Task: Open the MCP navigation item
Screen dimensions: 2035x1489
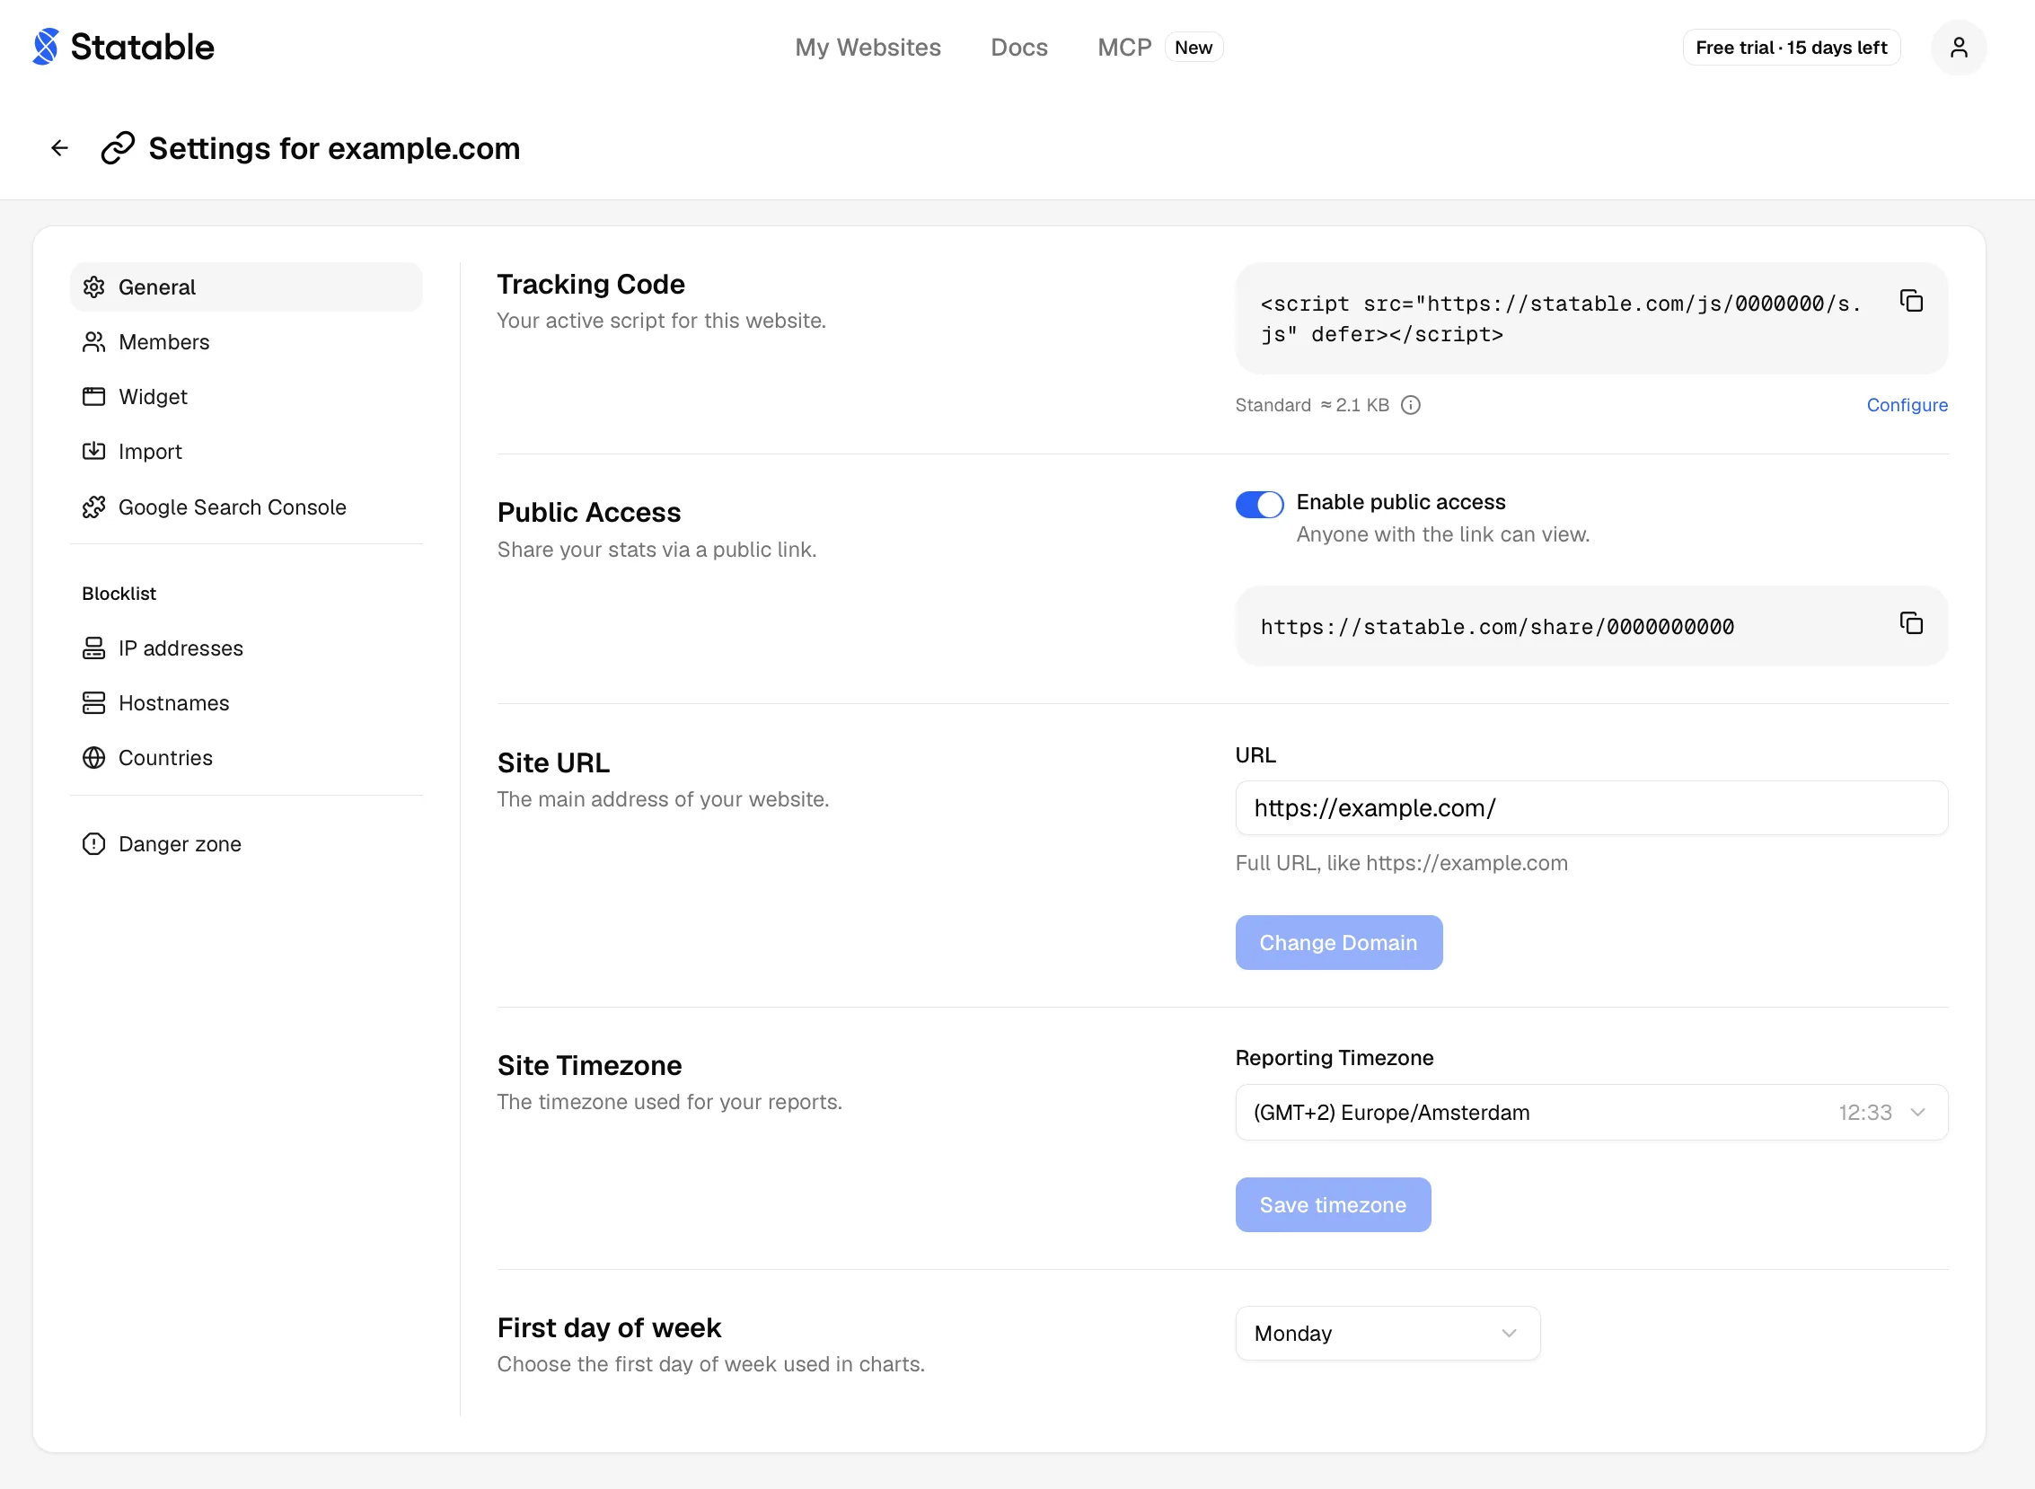Action: point(1123,47)
